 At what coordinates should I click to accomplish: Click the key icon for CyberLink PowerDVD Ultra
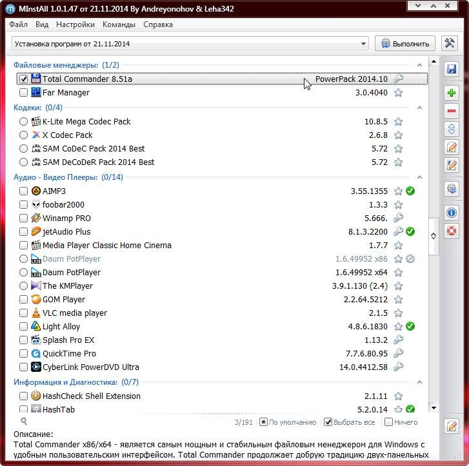pyautogui.click(x=398, y=367)
